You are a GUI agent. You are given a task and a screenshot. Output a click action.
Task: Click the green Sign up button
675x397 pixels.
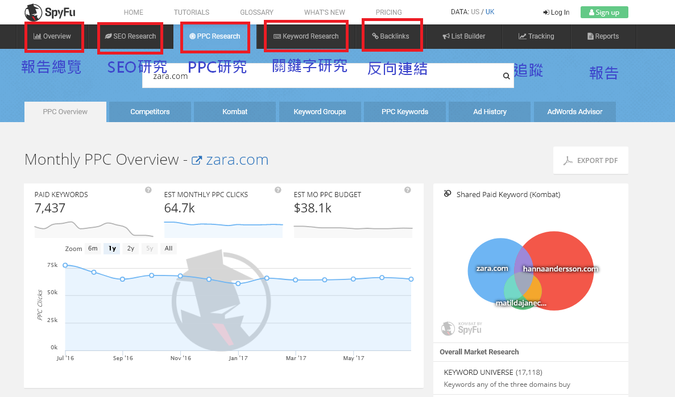(x=604, y=12)
